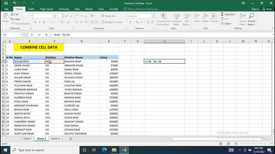Click the Share button
The image size is (275, 154).
[267, 9]
